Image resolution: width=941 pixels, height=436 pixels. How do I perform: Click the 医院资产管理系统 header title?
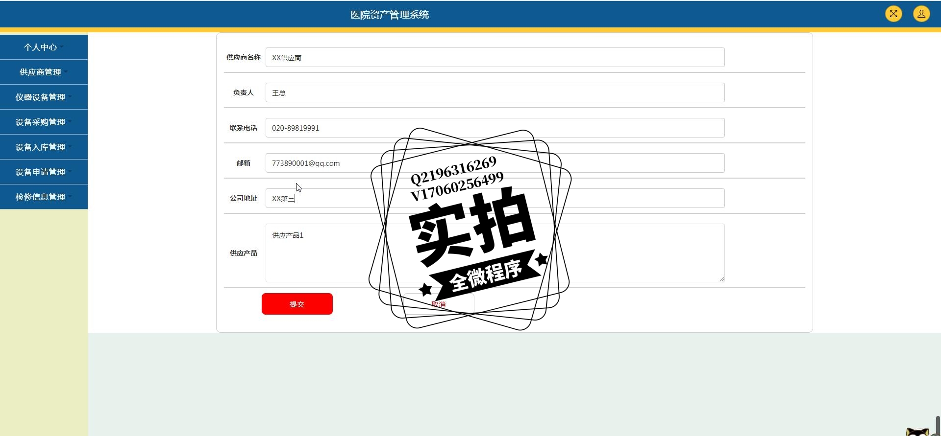[390, 15]
